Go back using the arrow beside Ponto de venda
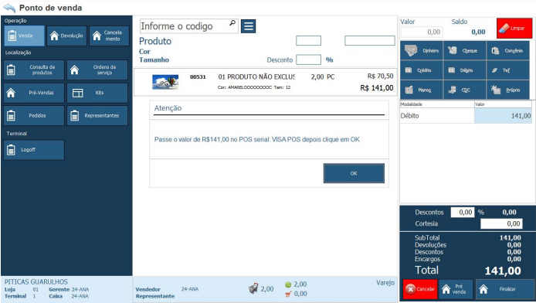 tap(9, 8)
